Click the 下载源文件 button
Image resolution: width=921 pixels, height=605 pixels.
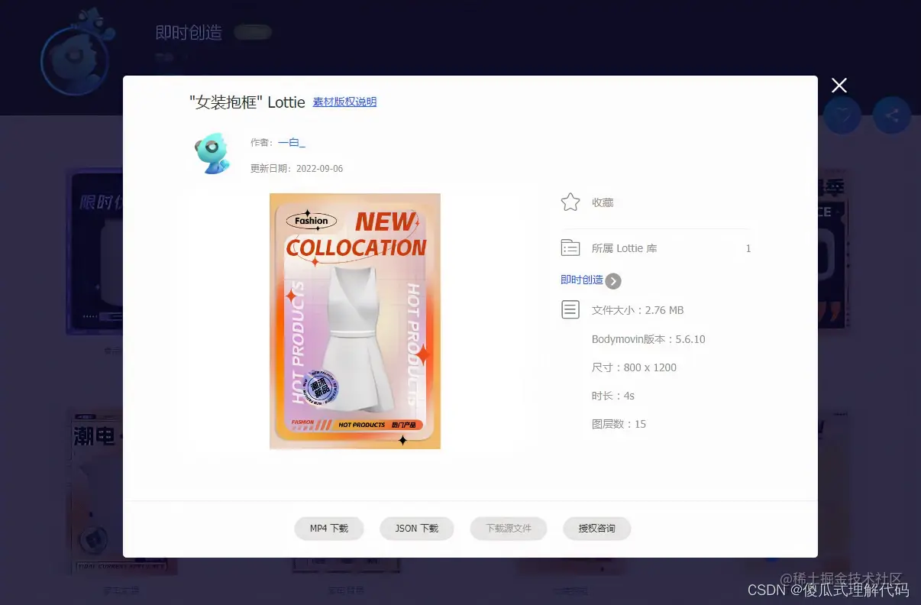(509, 529)
